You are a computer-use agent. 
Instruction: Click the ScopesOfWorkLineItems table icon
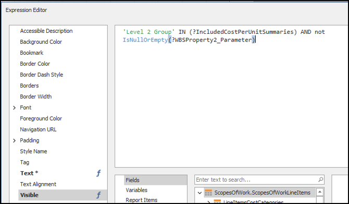click(x=208, y=193)
